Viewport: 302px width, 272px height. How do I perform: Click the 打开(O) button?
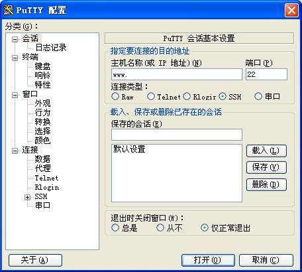click(x=208, y=260)
